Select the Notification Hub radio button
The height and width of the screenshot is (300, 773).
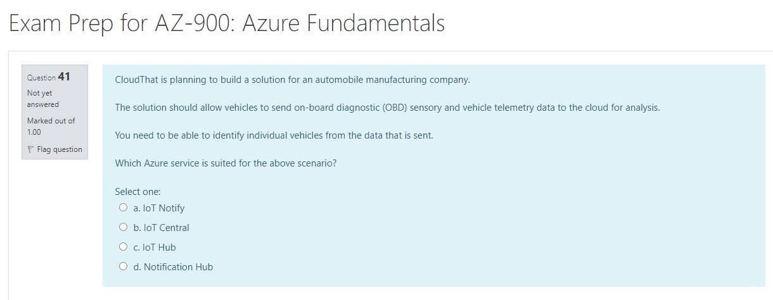point(122,266)
